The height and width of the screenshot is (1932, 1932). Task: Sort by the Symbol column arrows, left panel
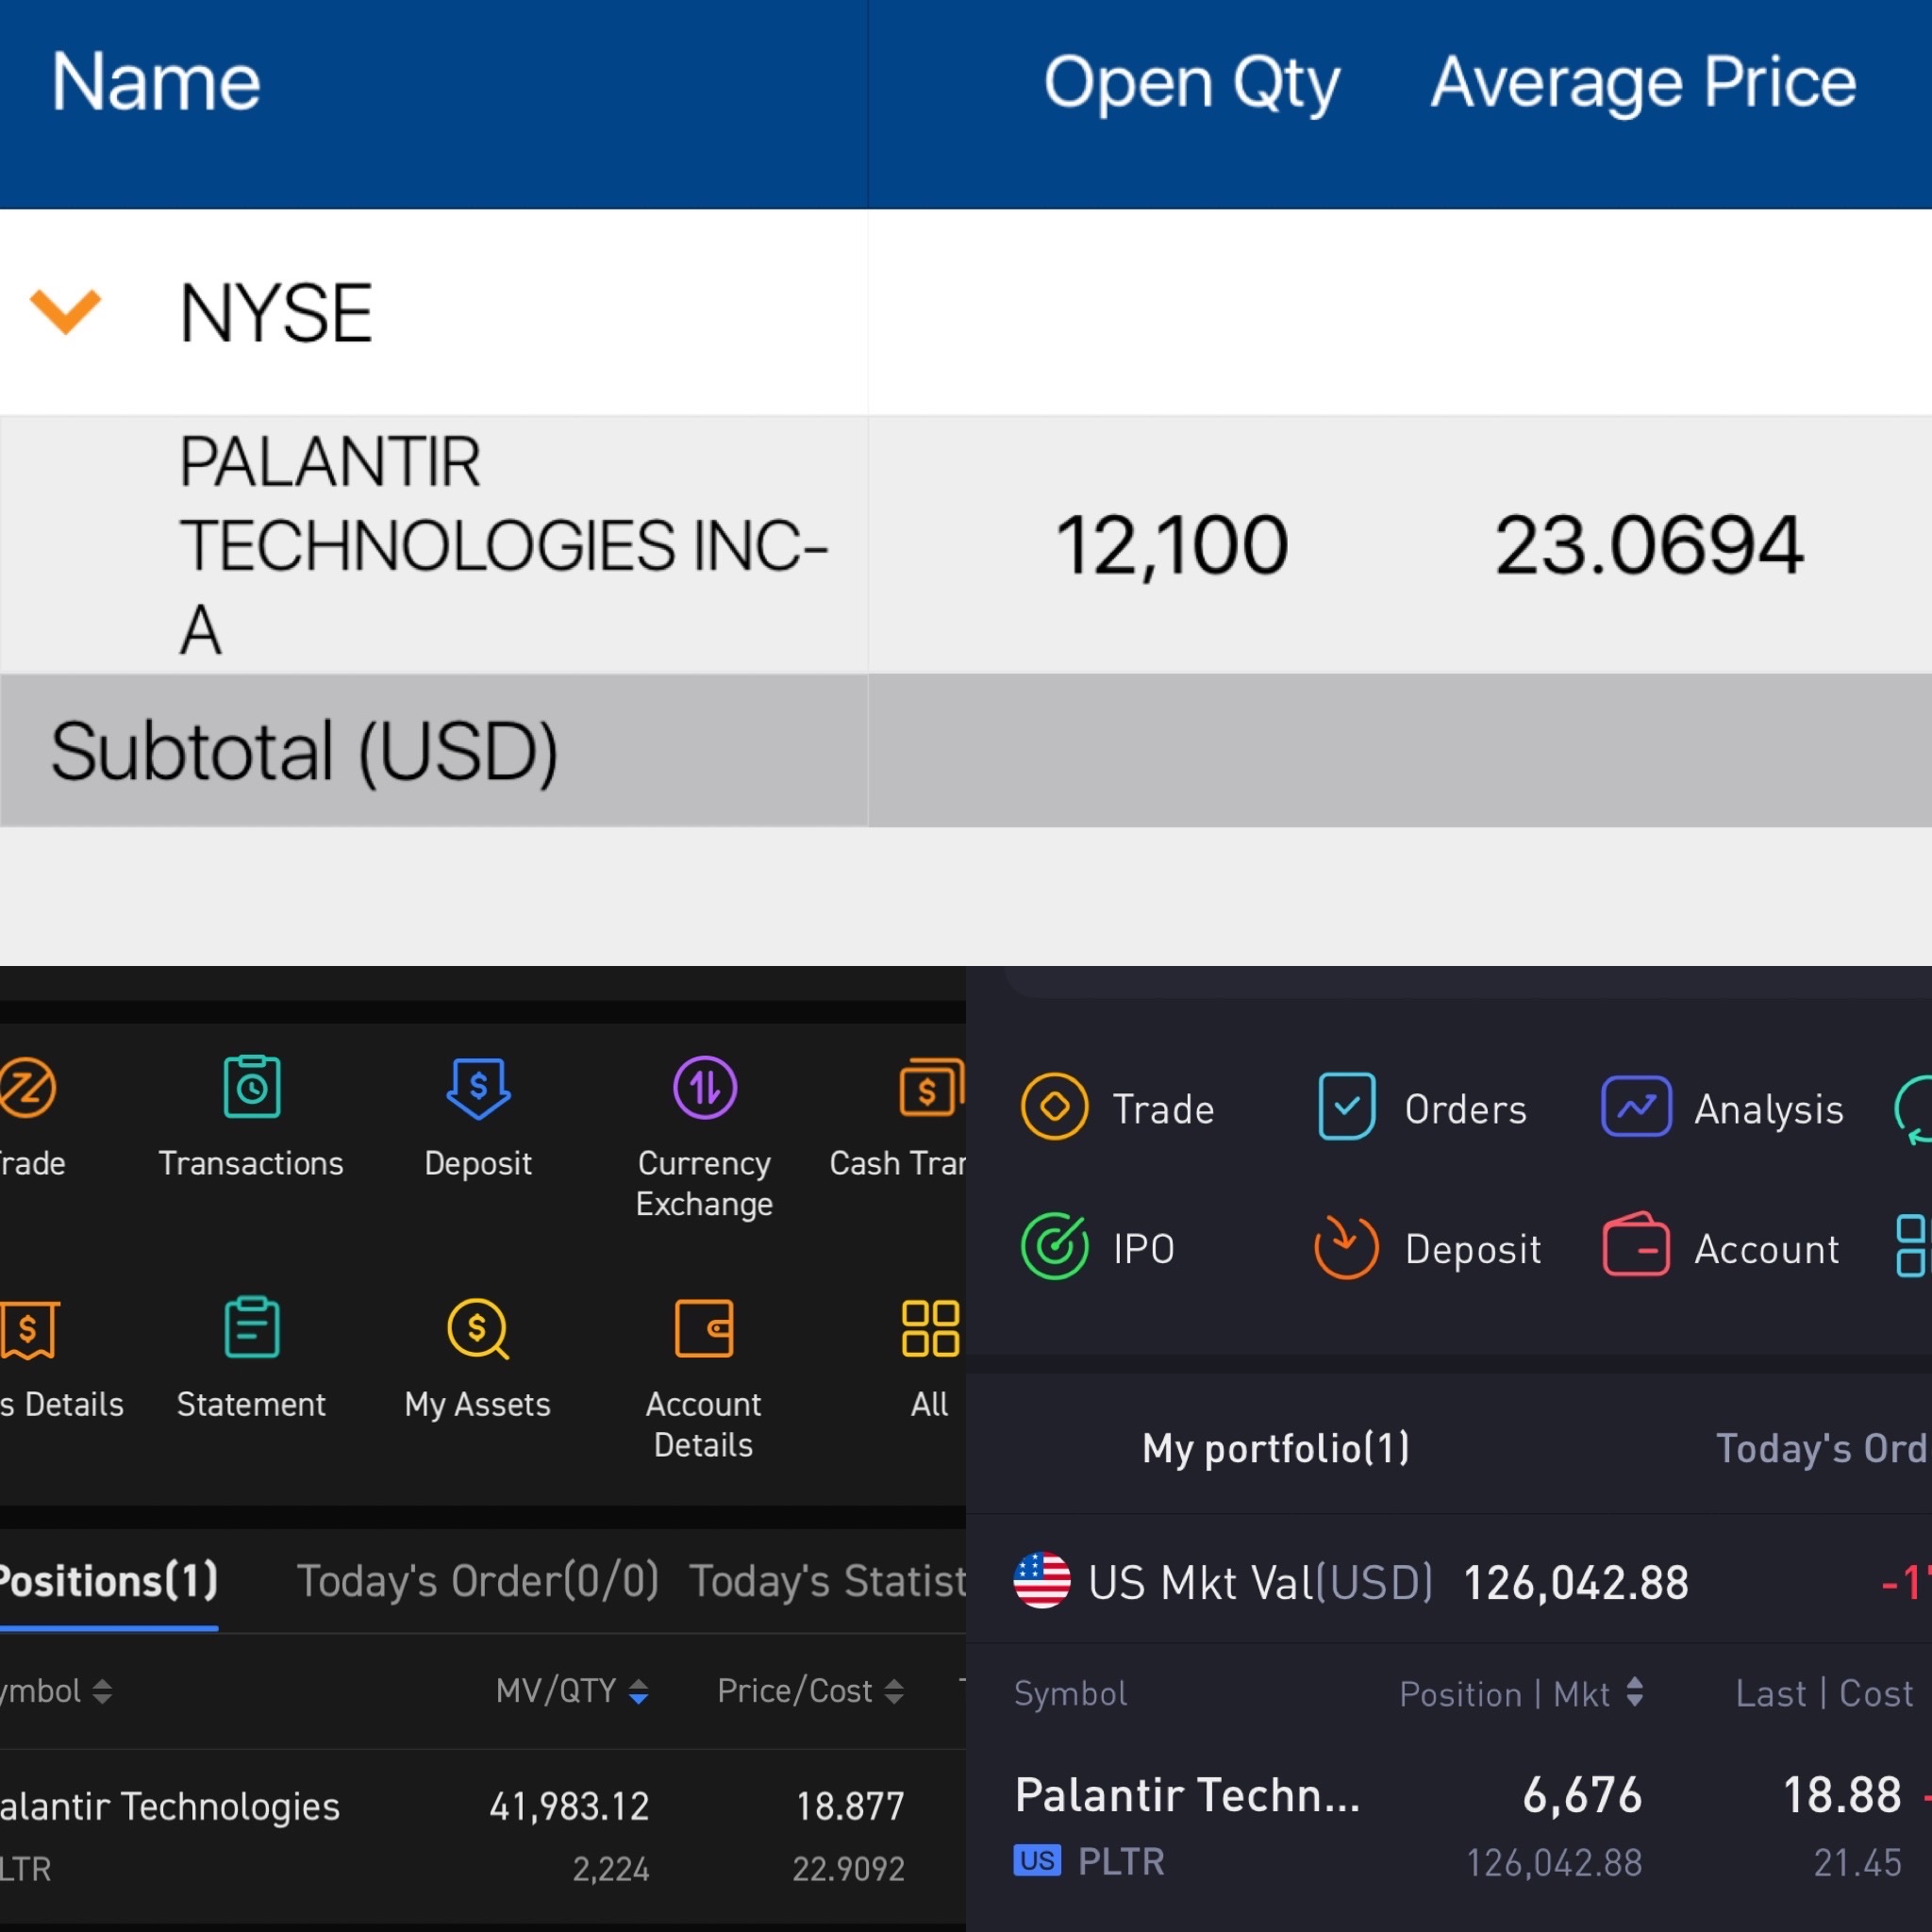(x=102, y=1691)
